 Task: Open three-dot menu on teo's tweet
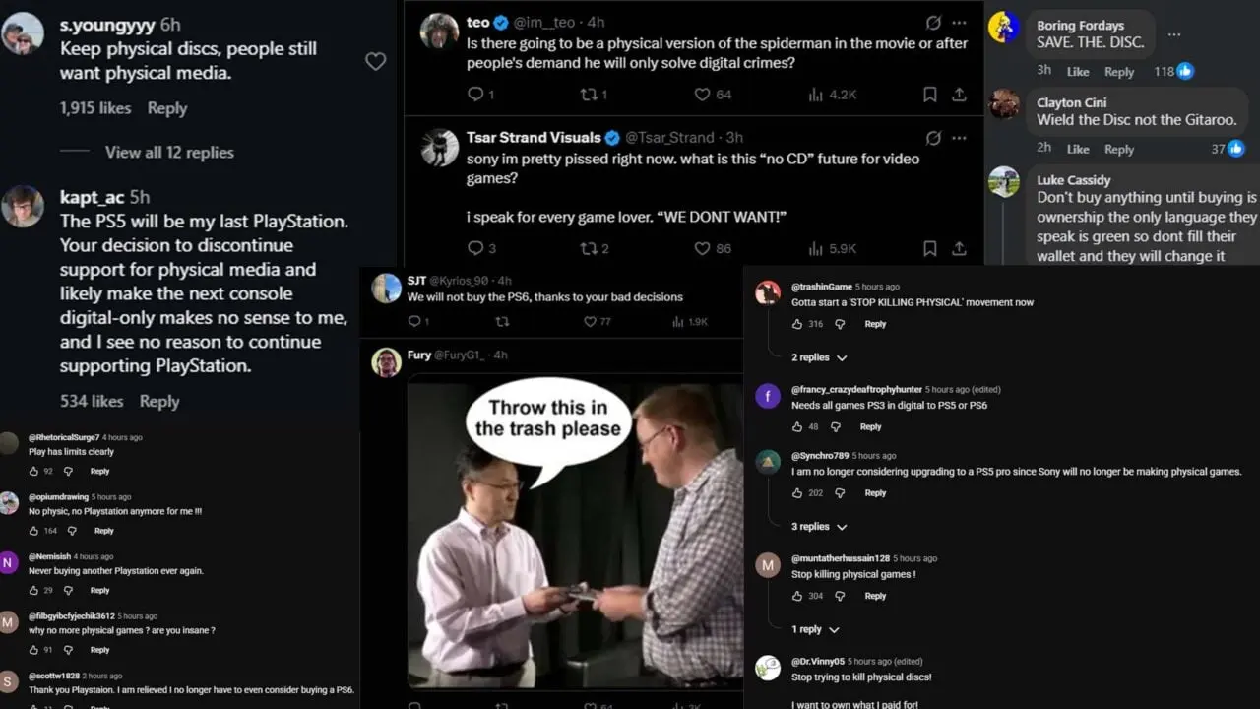coord(959,23)
